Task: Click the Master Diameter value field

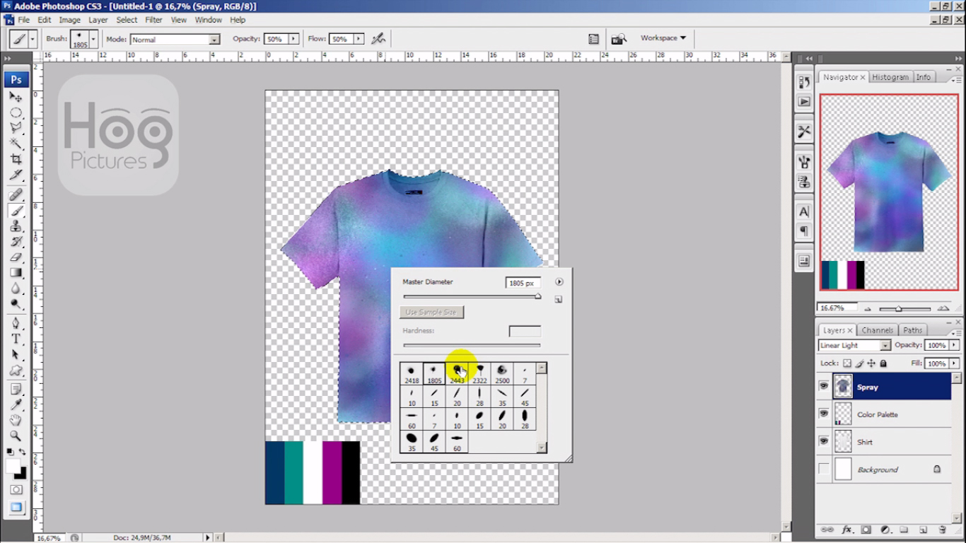Action: coord(523,283)
